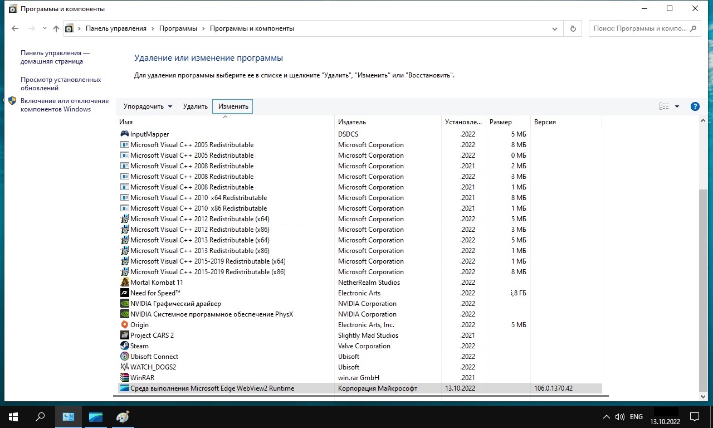Image resolution: width=713 pixels, height=428 pixels.
Task: Click the NVIDIA PhysX program icon
Action: pyautogui.click(x=125, y=314)
